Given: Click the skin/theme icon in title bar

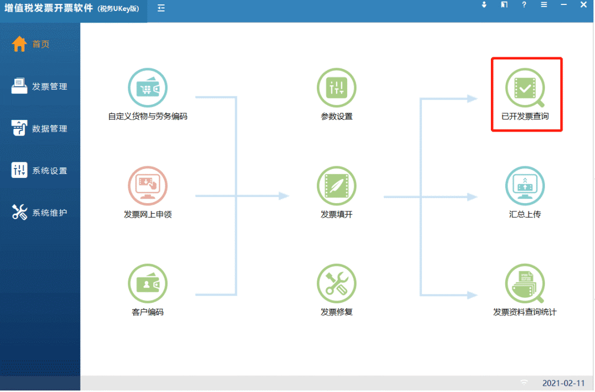Looking at the screenshot, I should pos(504,4).
